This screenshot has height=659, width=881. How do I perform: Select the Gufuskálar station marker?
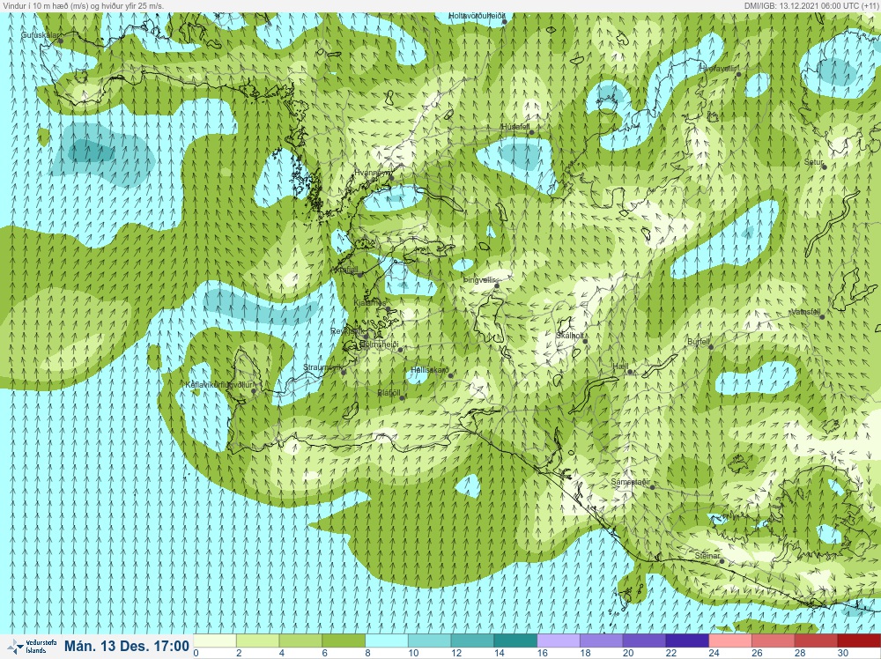tap(61, 41)
